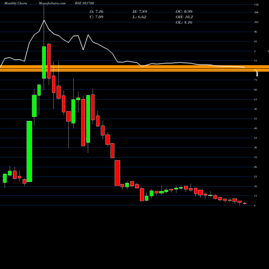Select the open value 'O: 7.16'

tap(96, 12)
